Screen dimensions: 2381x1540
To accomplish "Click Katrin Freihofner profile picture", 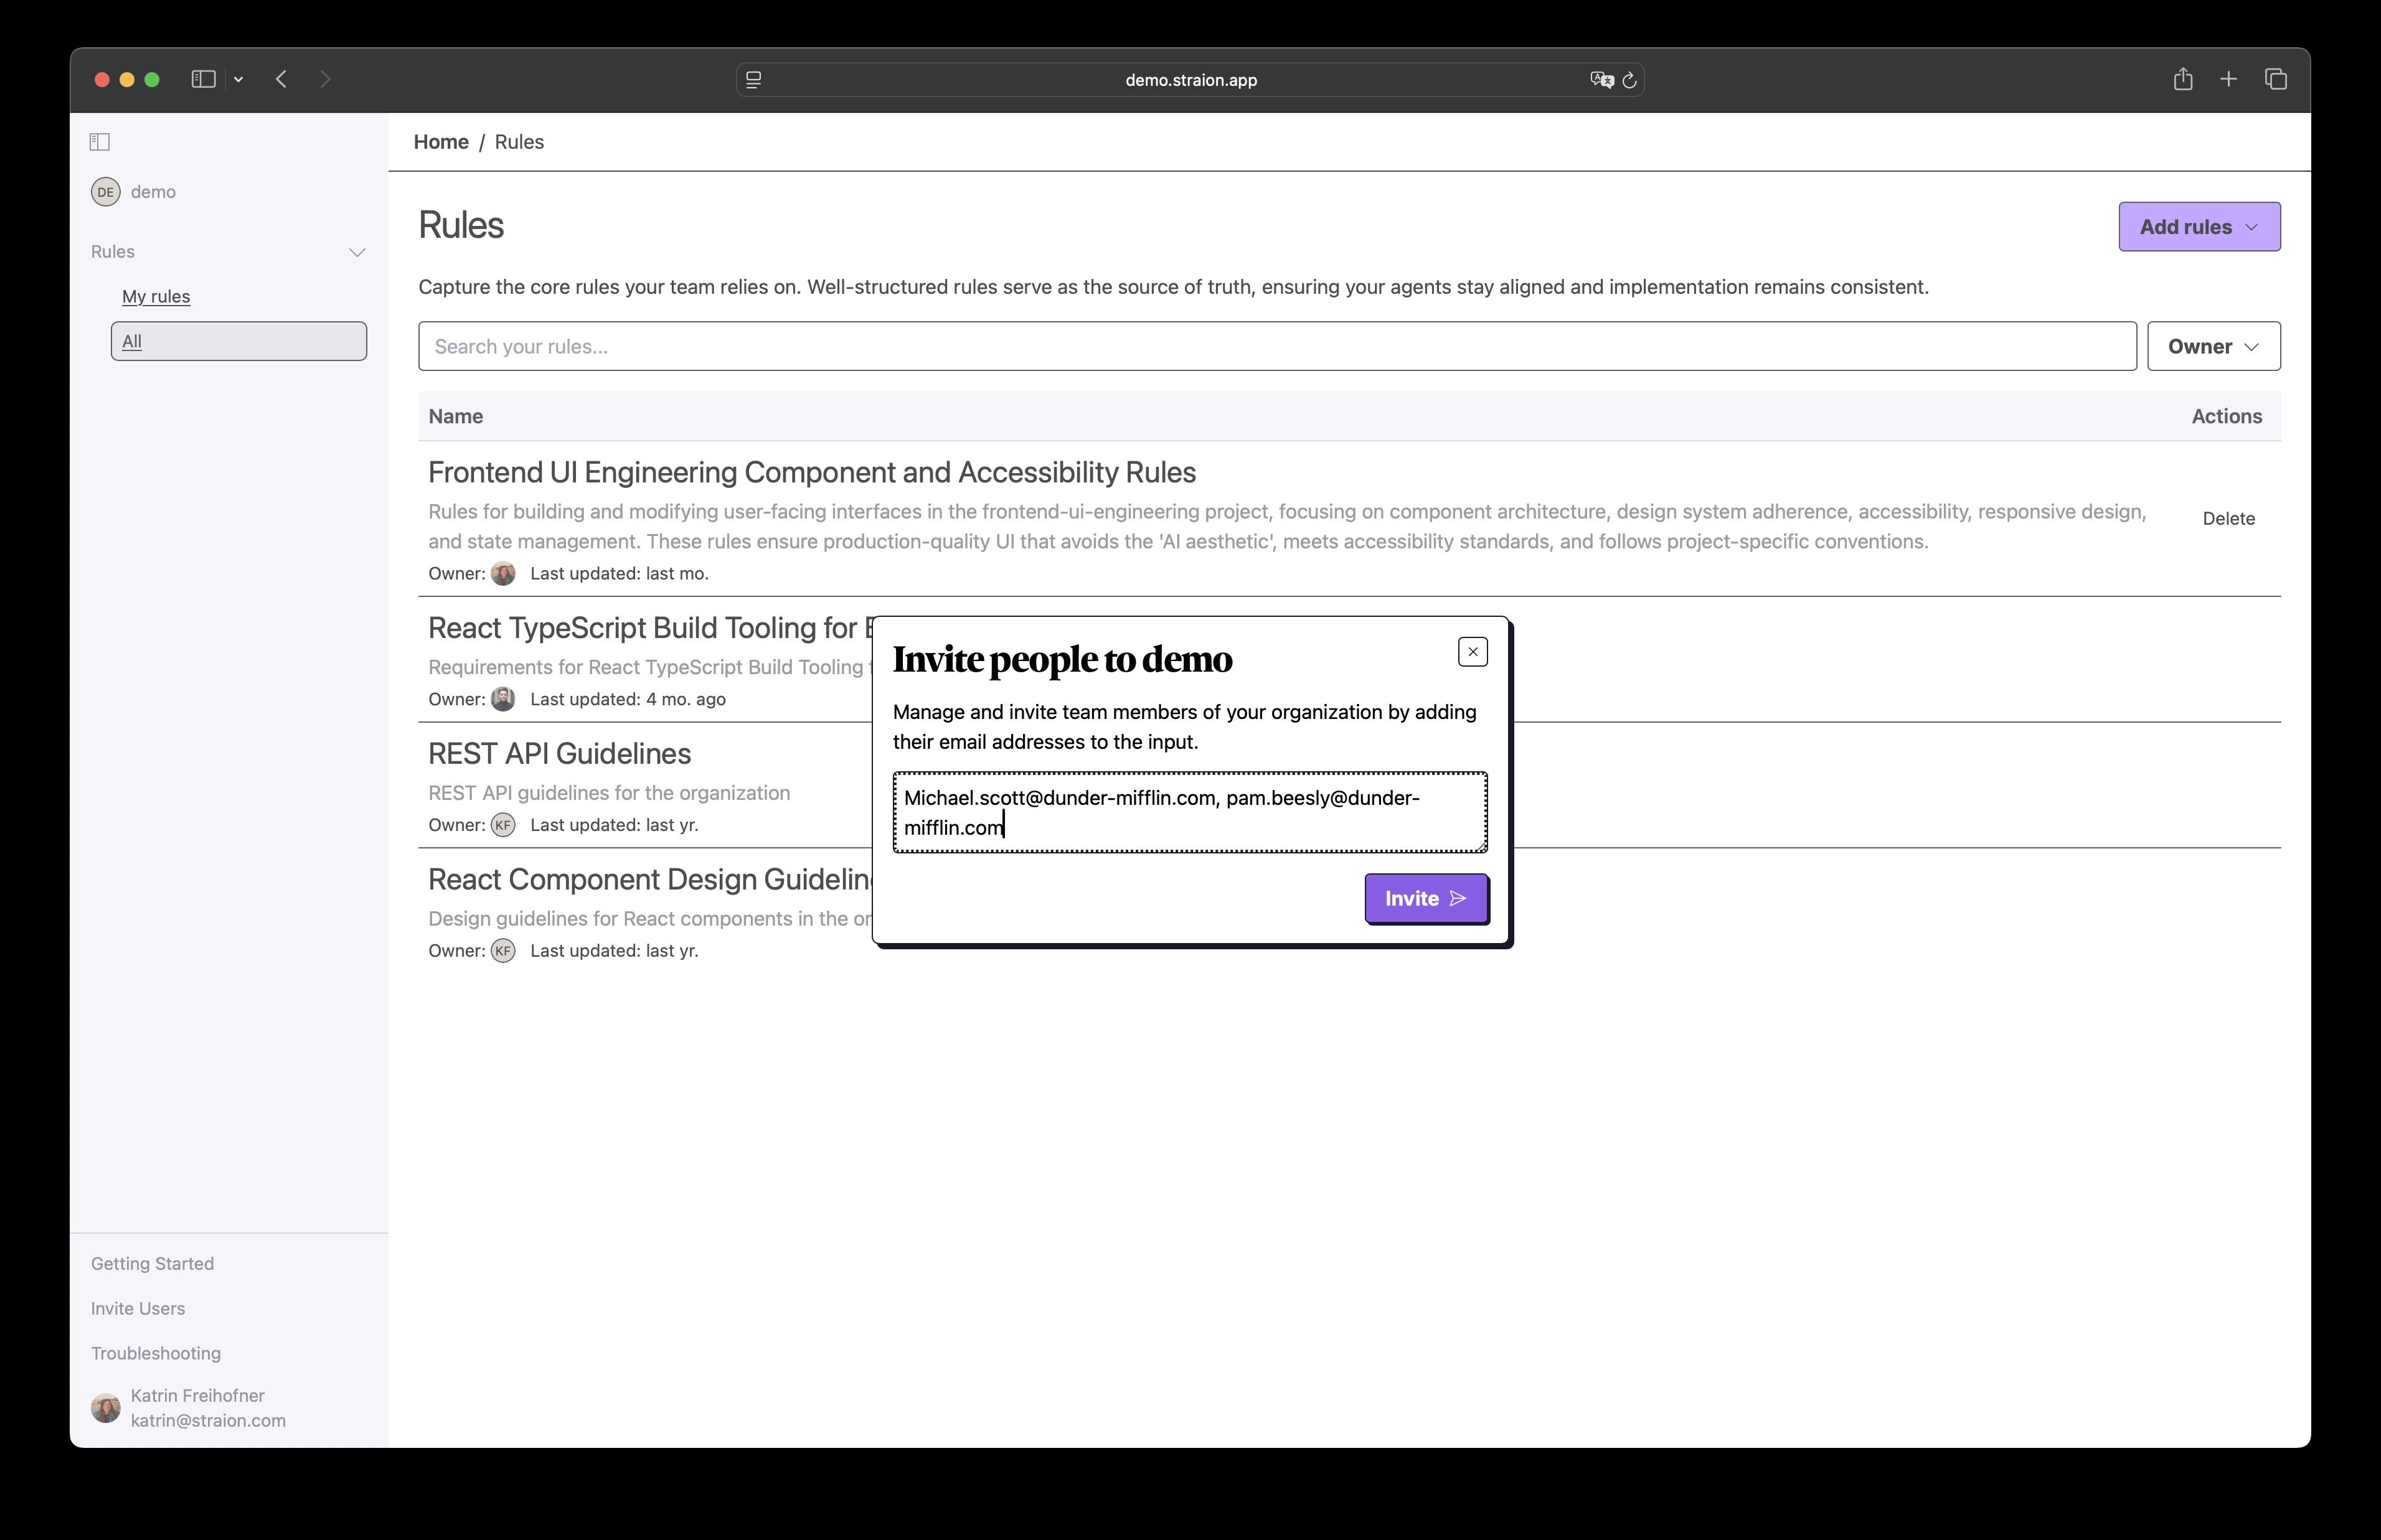I will 105,1408.
